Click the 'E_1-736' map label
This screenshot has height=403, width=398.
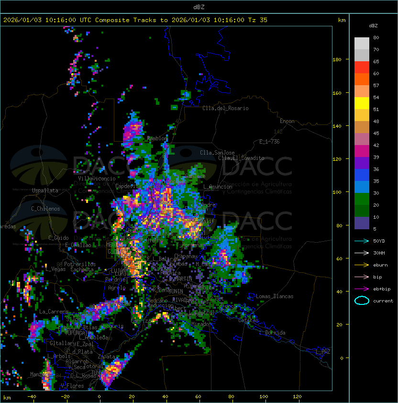[x=269, y=142]
